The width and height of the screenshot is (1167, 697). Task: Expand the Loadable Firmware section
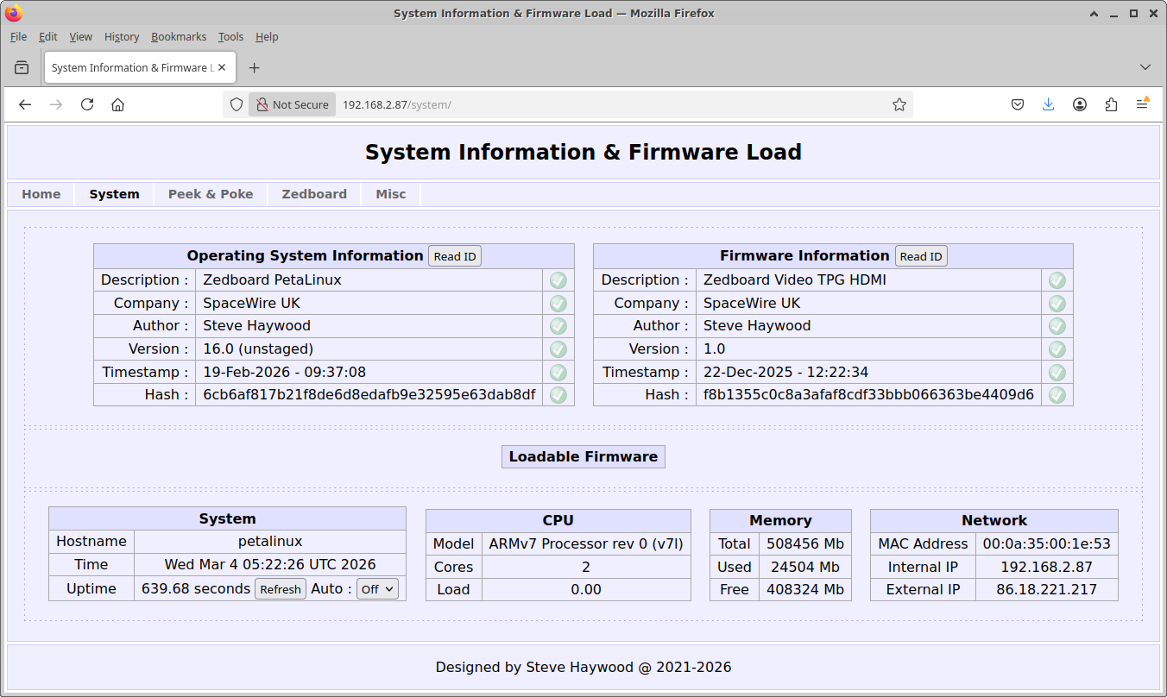pyautogui.click(x=583, y=457)
